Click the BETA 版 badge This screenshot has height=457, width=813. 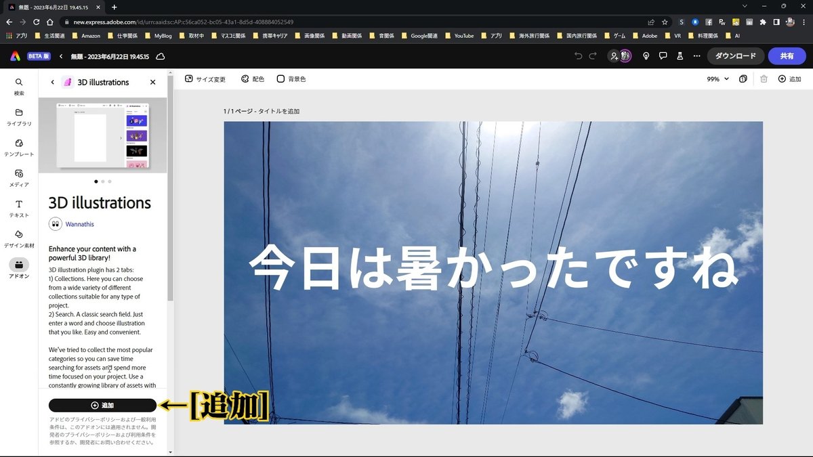click(x=39, y=56)
